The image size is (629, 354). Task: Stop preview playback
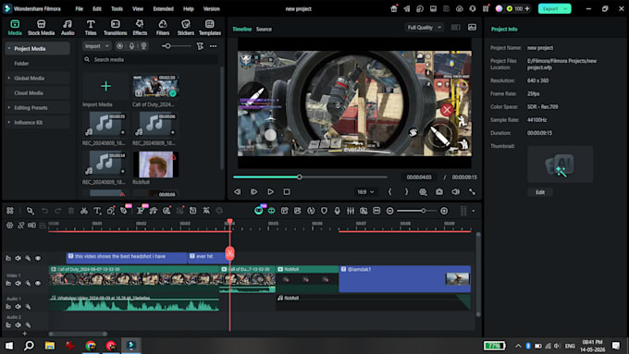(x=287, y=192)
